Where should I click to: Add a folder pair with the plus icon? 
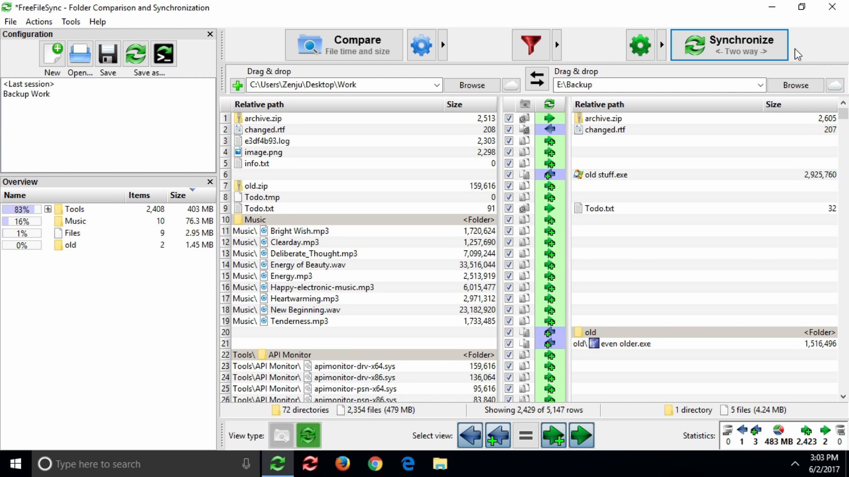pyautogui.click(x=237, y=85)
